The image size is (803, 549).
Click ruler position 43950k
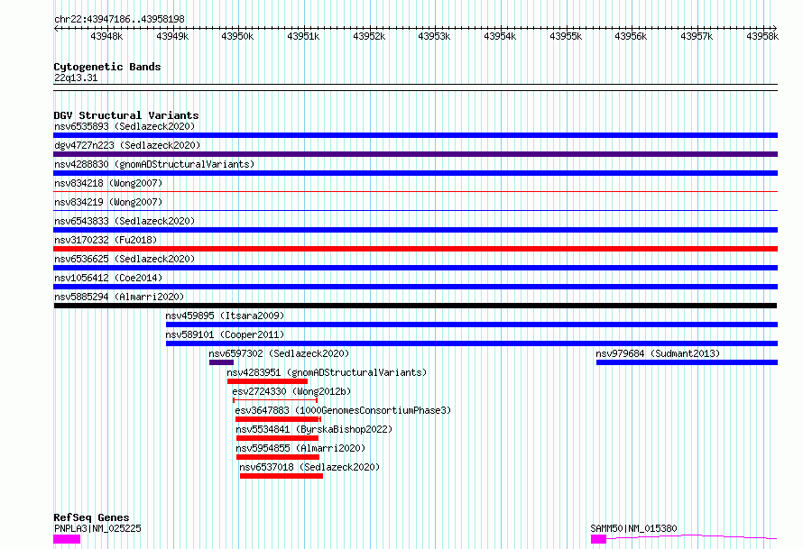click(x=237, y=36)
